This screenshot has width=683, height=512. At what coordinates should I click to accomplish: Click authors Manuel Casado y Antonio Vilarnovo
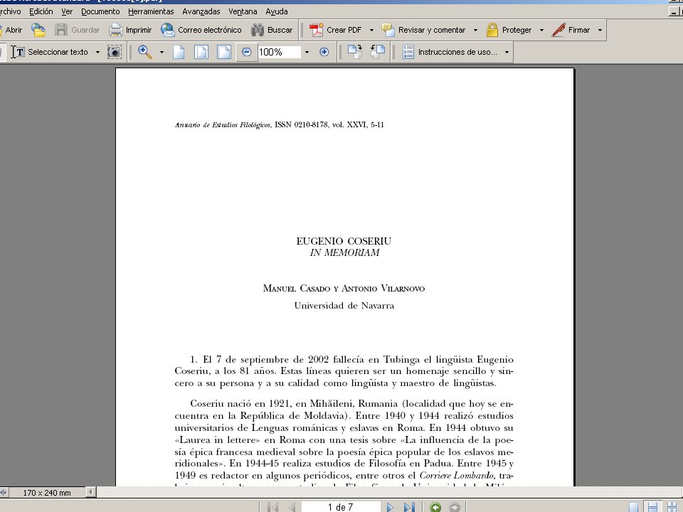click(x=344, y=288)
